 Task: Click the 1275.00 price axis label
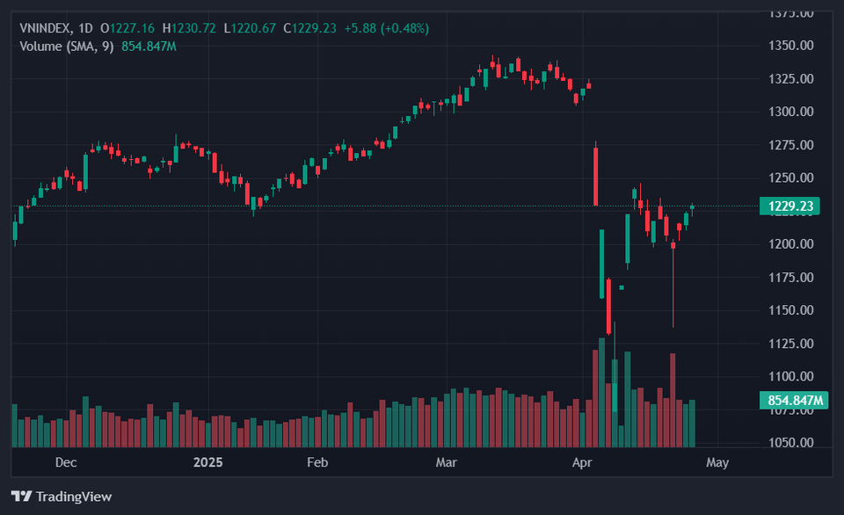point(790,145)
